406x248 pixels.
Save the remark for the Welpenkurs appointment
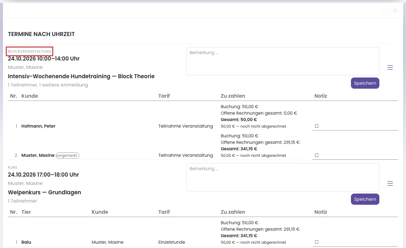point(365,199)
